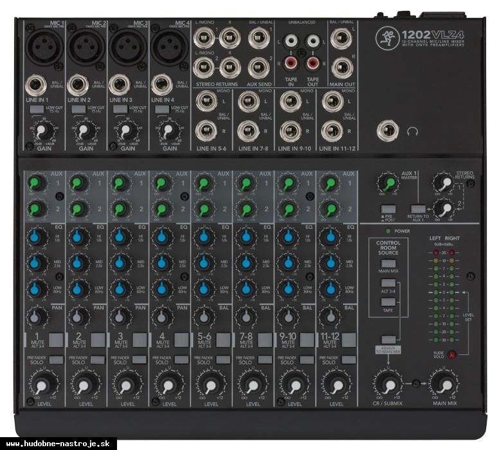Click the MAIN OUT left jack
This screenshot has width=497, height=450.
pyautogui.click(x=341, y=39)
